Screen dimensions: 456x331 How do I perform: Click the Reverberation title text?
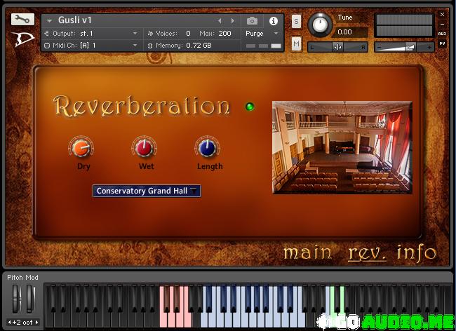tap(142, 106)
